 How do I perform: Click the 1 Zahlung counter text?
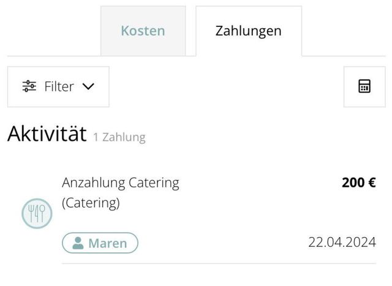pos(119,137)
